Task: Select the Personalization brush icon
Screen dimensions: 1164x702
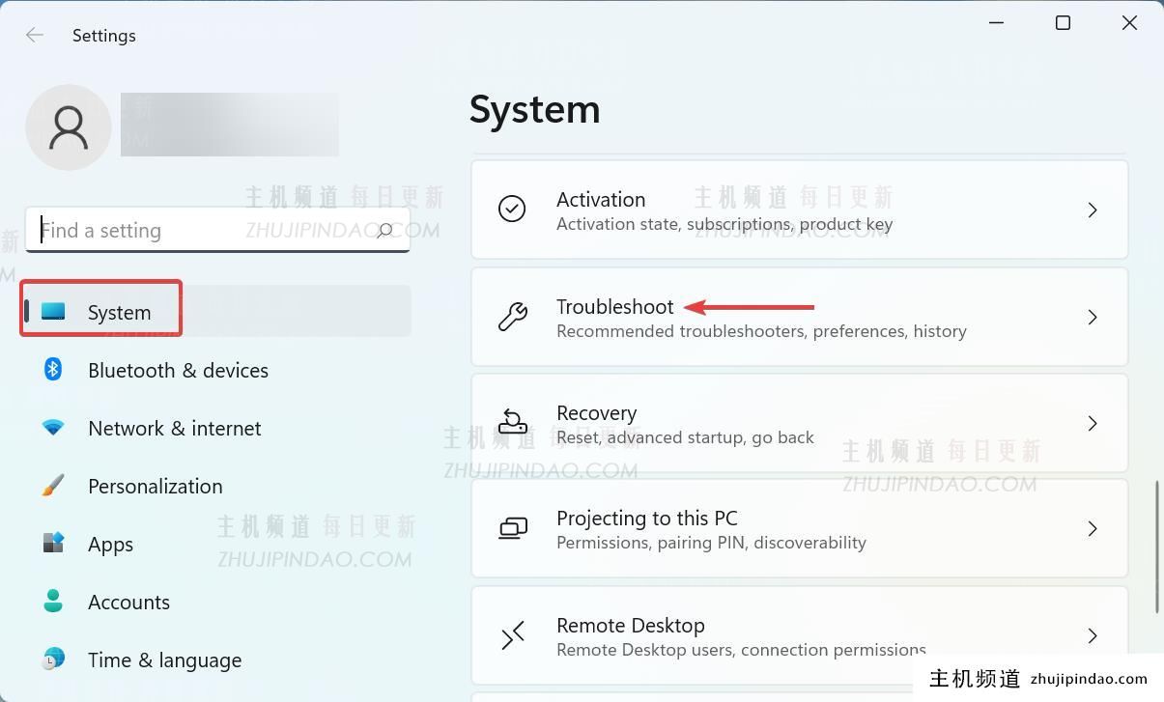Action: pos(53,486)
